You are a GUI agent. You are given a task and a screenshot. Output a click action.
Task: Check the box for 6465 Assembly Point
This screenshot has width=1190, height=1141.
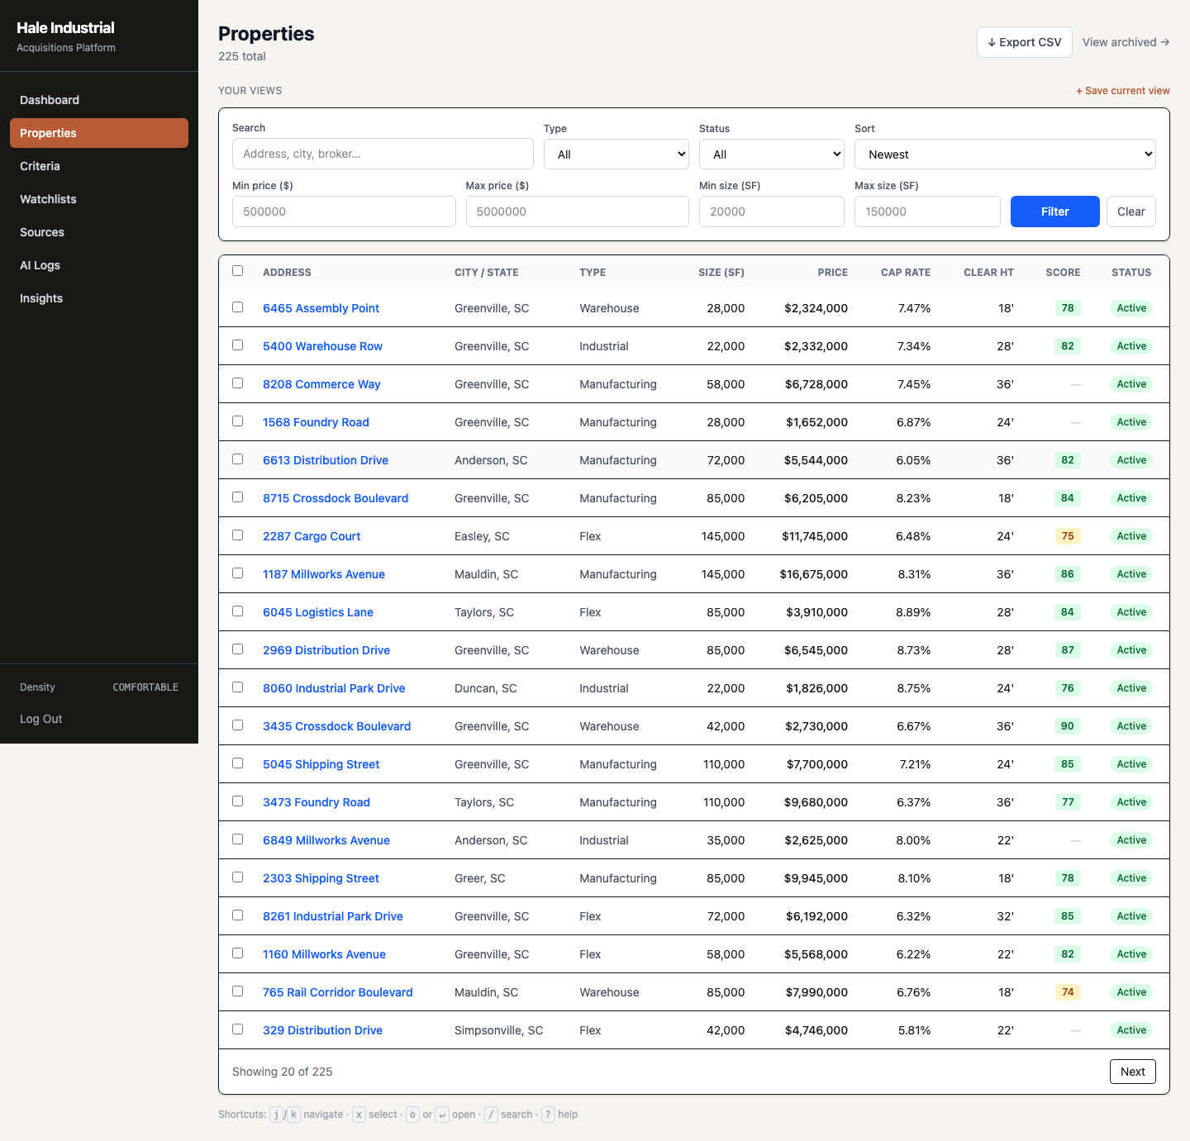click(238, 307)
